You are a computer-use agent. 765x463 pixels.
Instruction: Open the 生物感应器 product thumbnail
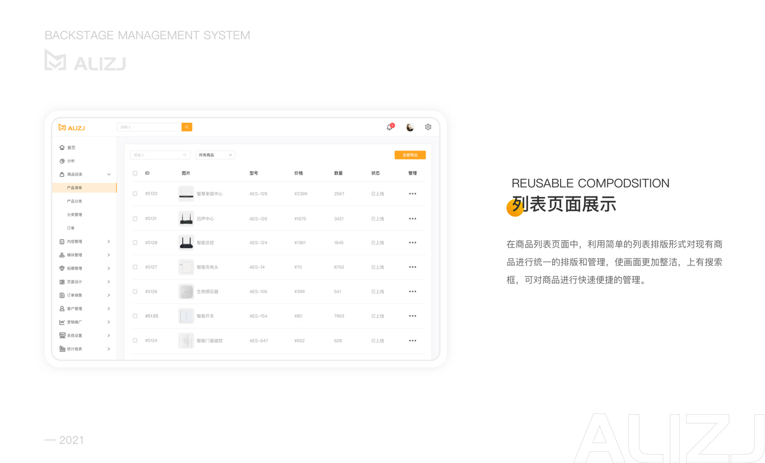(186, 292)
